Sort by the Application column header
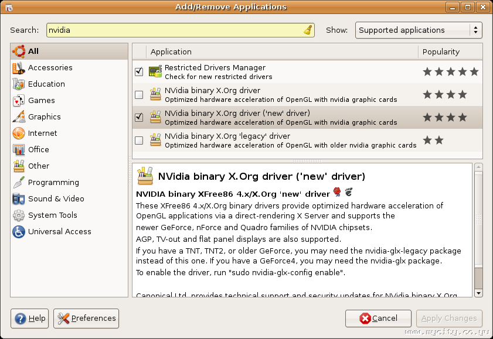The image size is (493, 339). [282, 52]
